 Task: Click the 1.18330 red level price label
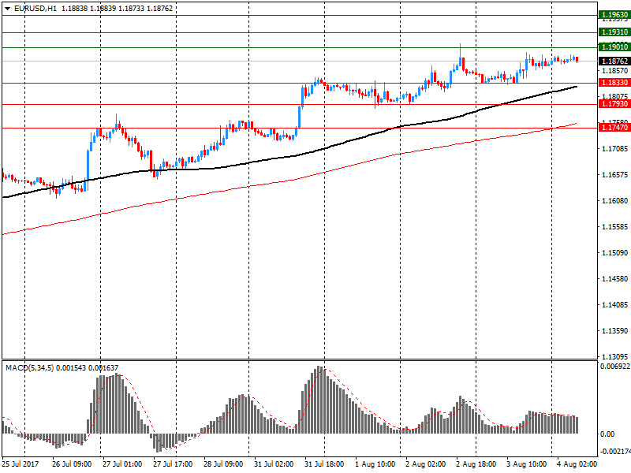pyautogui.click(x=614, y=83)
